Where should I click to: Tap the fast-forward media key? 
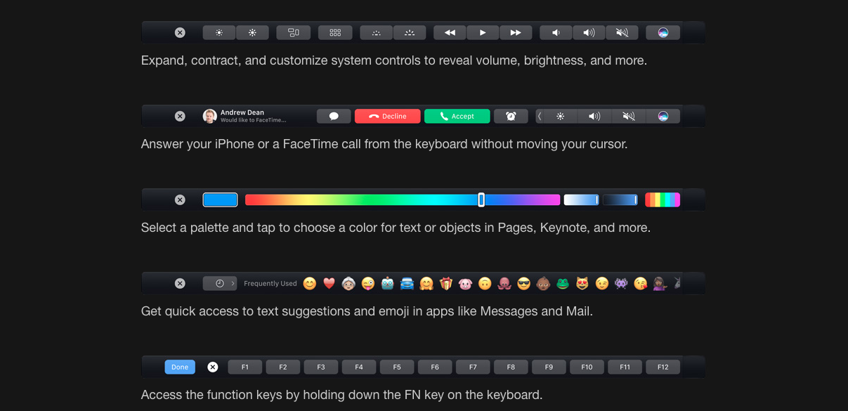coord(516,32)
